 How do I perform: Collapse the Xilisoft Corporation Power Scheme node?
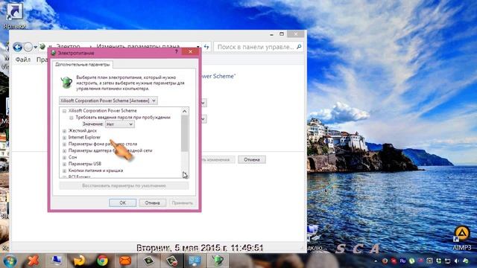[x=64, y=111]
